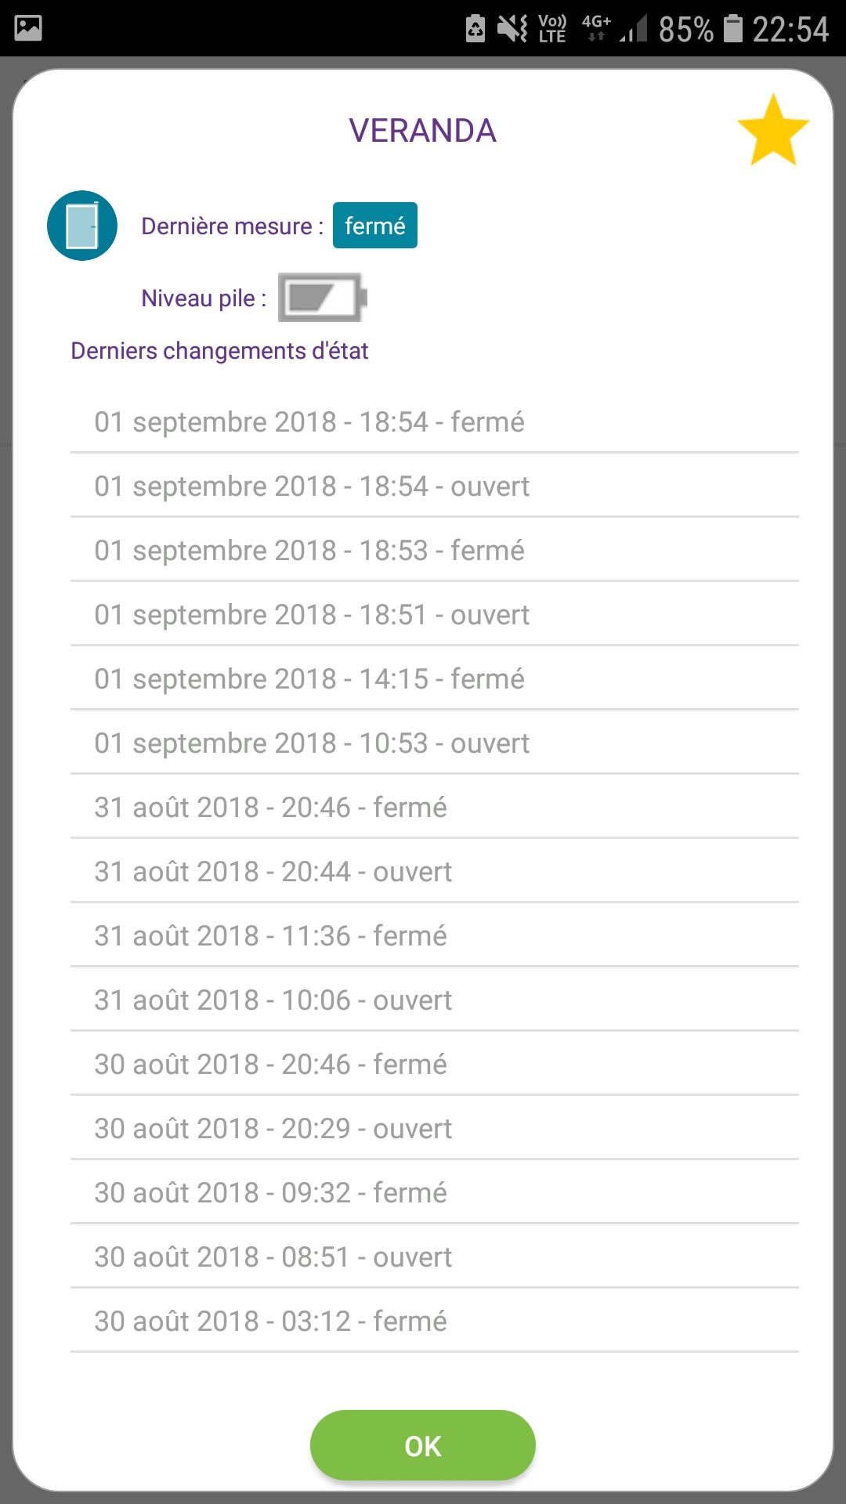
Task: Tap the door sensor icon
Action: (82, 226)
